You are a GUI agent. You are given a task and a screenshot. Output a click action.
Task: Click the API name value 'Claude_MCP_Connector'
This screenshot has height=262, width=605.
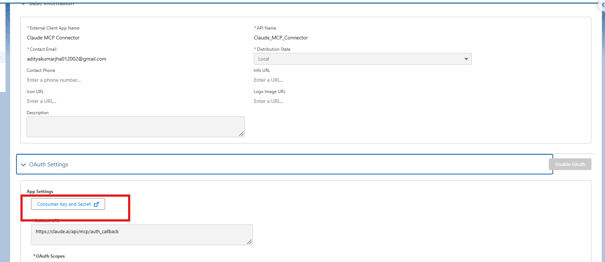click(x=281, y=38)
